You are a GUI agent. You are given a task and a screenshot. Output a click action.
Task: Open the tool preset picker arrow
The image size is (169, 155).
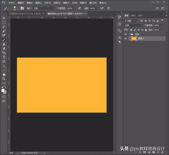tap(9, 8)
